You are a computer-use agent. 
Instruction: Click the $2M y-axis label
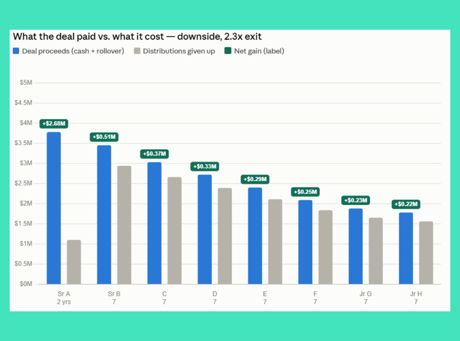26,203
